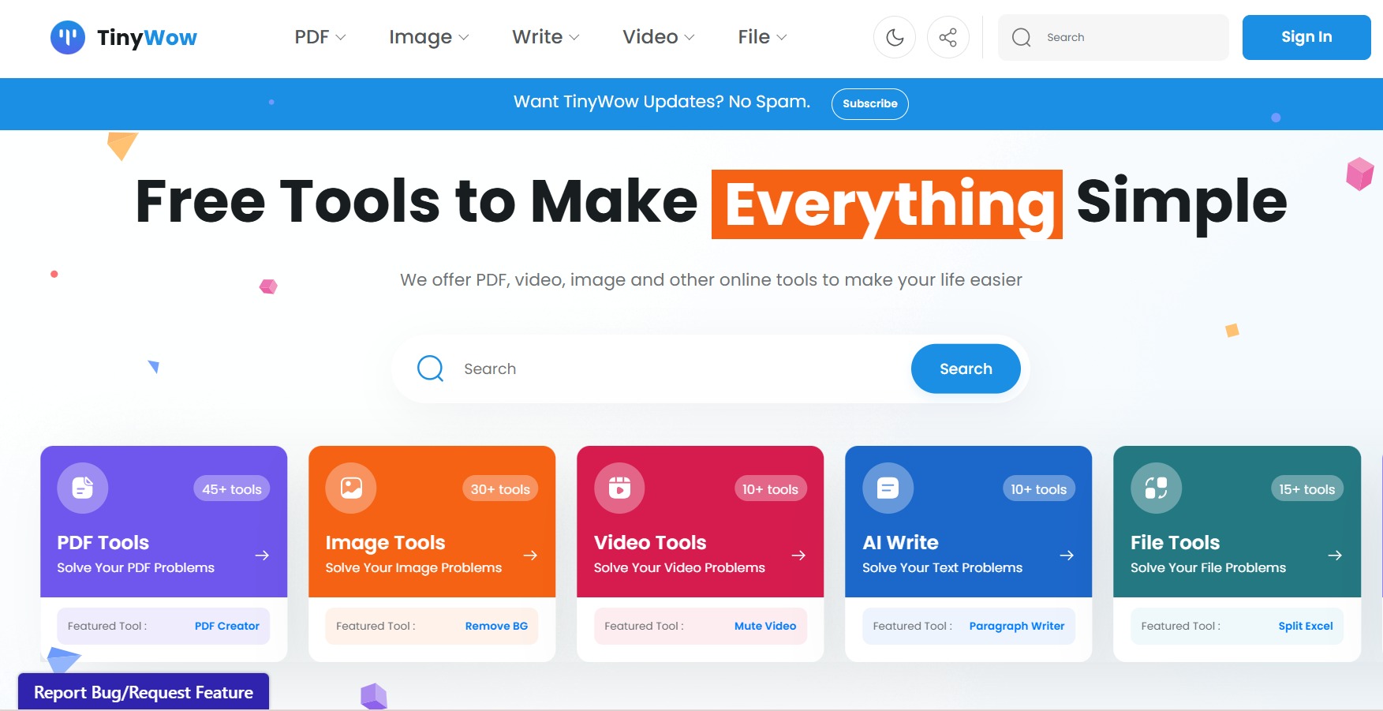Open the Split Excel featured tool
This screenshot has height=711, width=1383.
coord(1306,626)
